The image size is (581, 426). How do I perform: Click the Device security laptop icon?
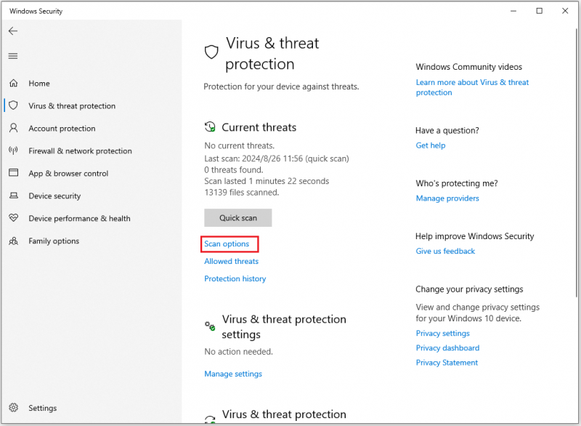tap(13, 196)
